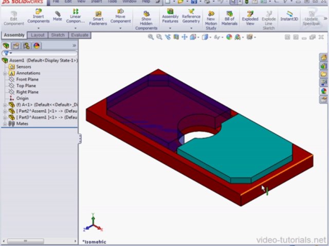
Task: Expand the Annotations node
Action: [x=5, y=73]
